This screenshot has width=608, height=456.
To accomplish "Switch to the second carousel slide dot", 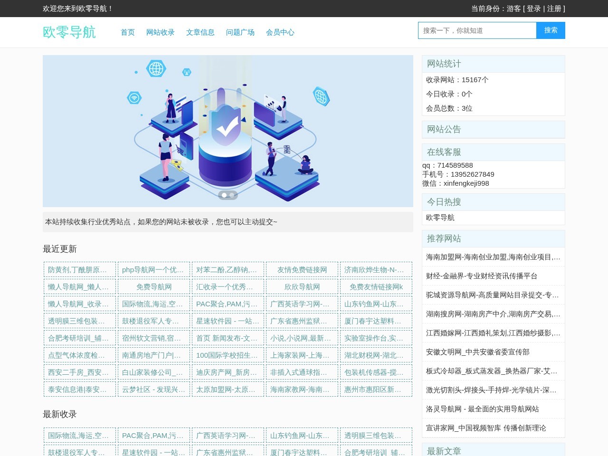I will click(232, 195).
